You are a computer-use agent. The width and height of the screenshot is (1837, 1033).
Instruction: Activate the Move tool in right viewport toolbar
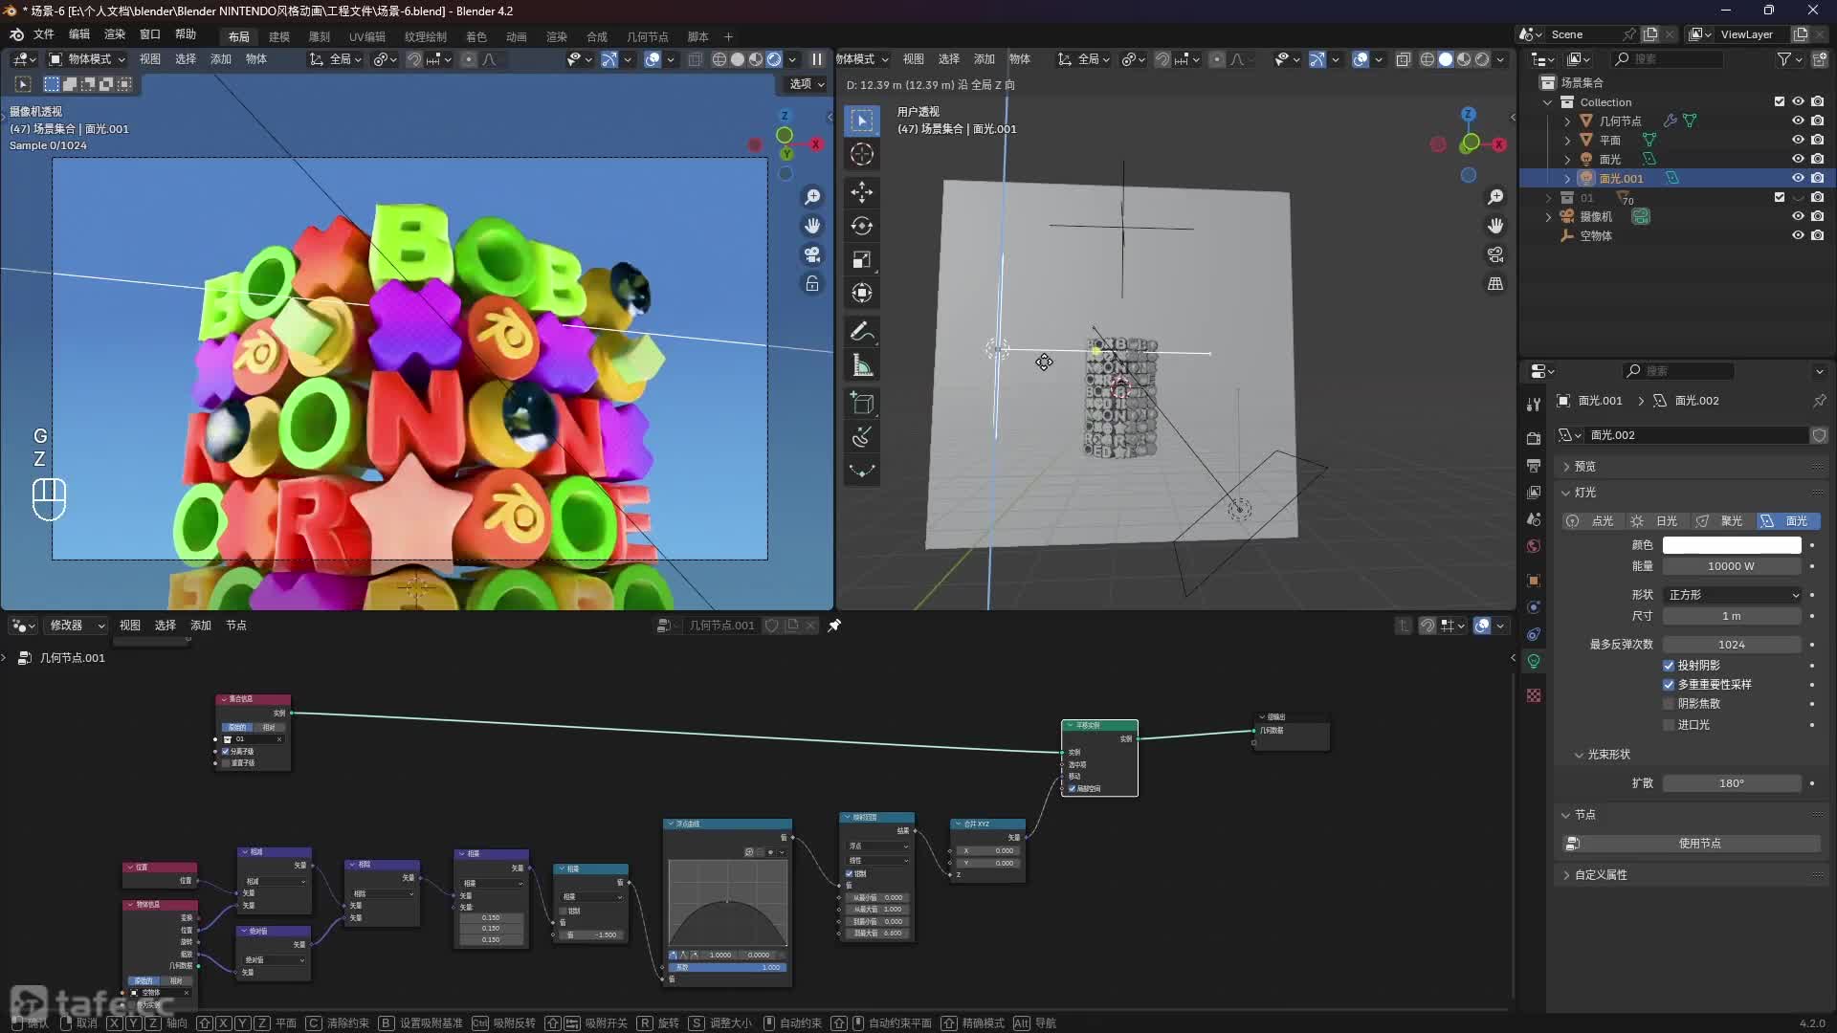click(x=862, y=192)
